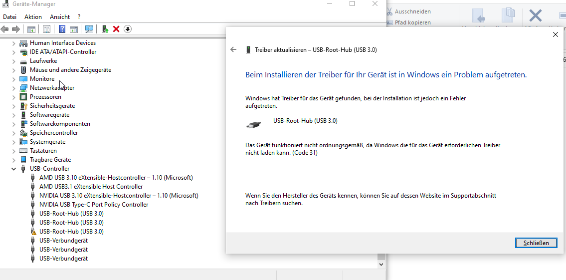Image resolution: width=566 pixels, height=280 pixels.
Task: Select NVIDIA USB 3.10 eXtensible-Hostcontroller entry
Action: pos(119,196)
